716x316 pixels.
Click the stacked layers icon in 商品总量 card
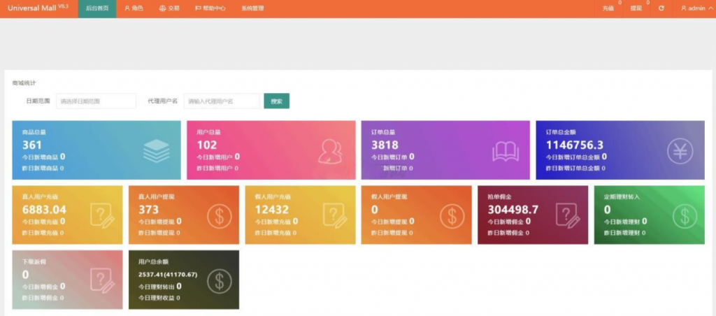point(156,151)
